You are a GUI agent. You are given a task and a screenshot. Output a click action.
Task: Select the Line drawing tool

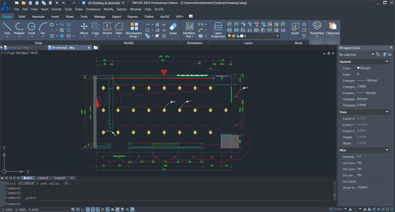point(7,29)
